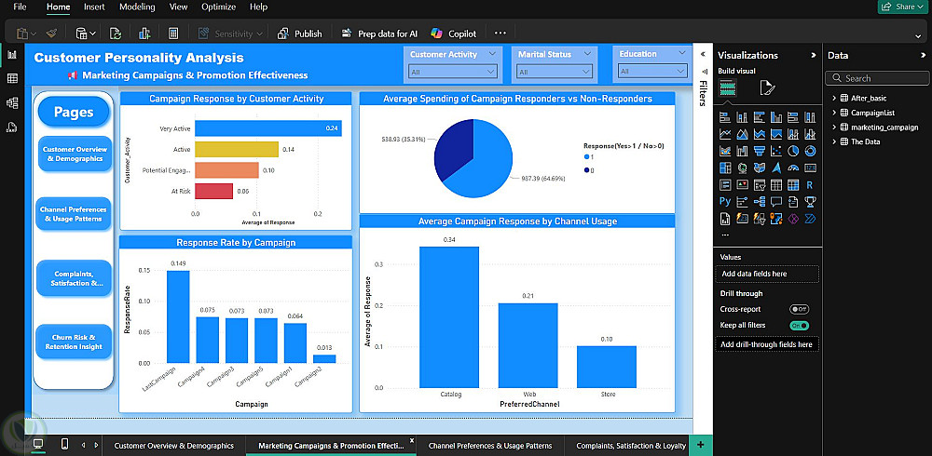Click legend swatch for Response 0

click(x=587, y=170)
